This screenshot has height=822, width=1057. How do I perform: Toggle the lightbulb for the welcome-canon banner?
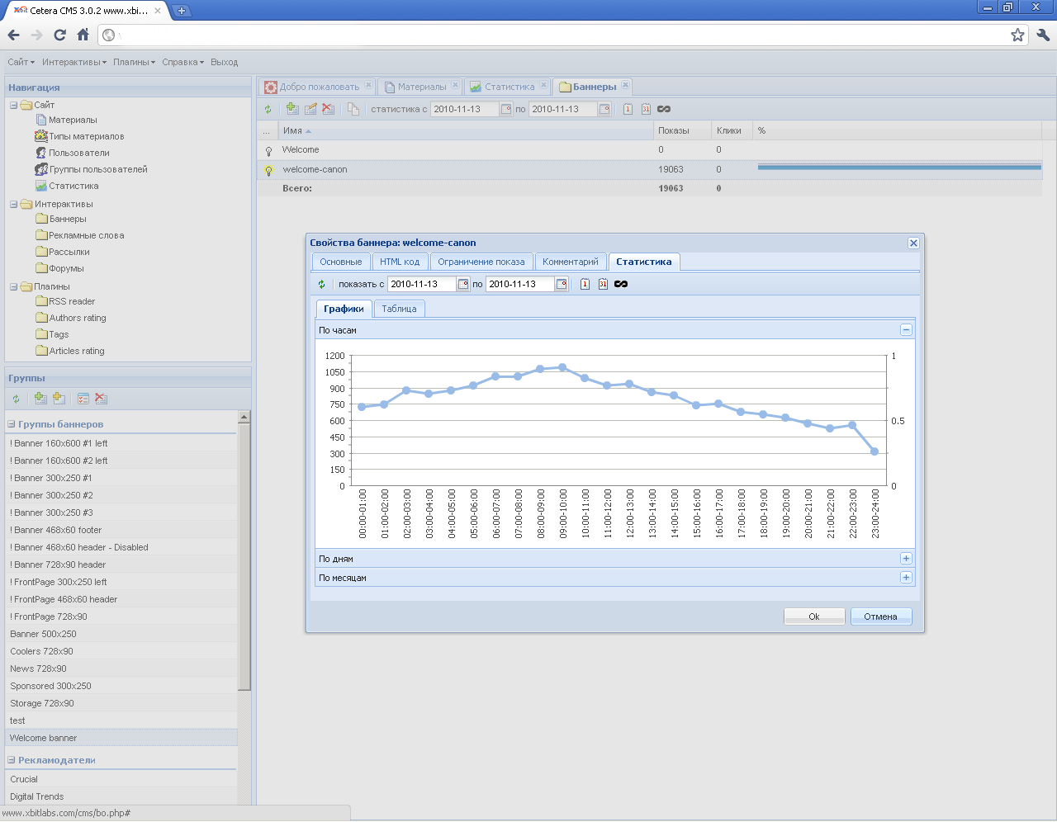click(268, 170)
